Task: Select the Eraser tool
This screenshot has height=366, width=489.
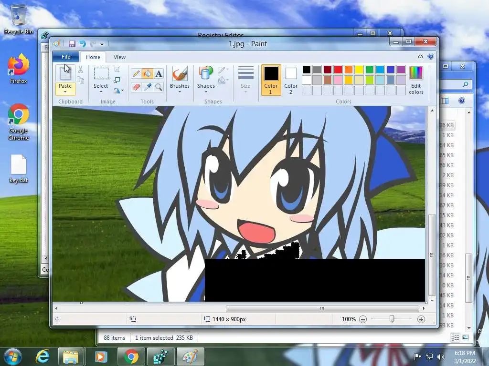Action: (x=136, y=87)
